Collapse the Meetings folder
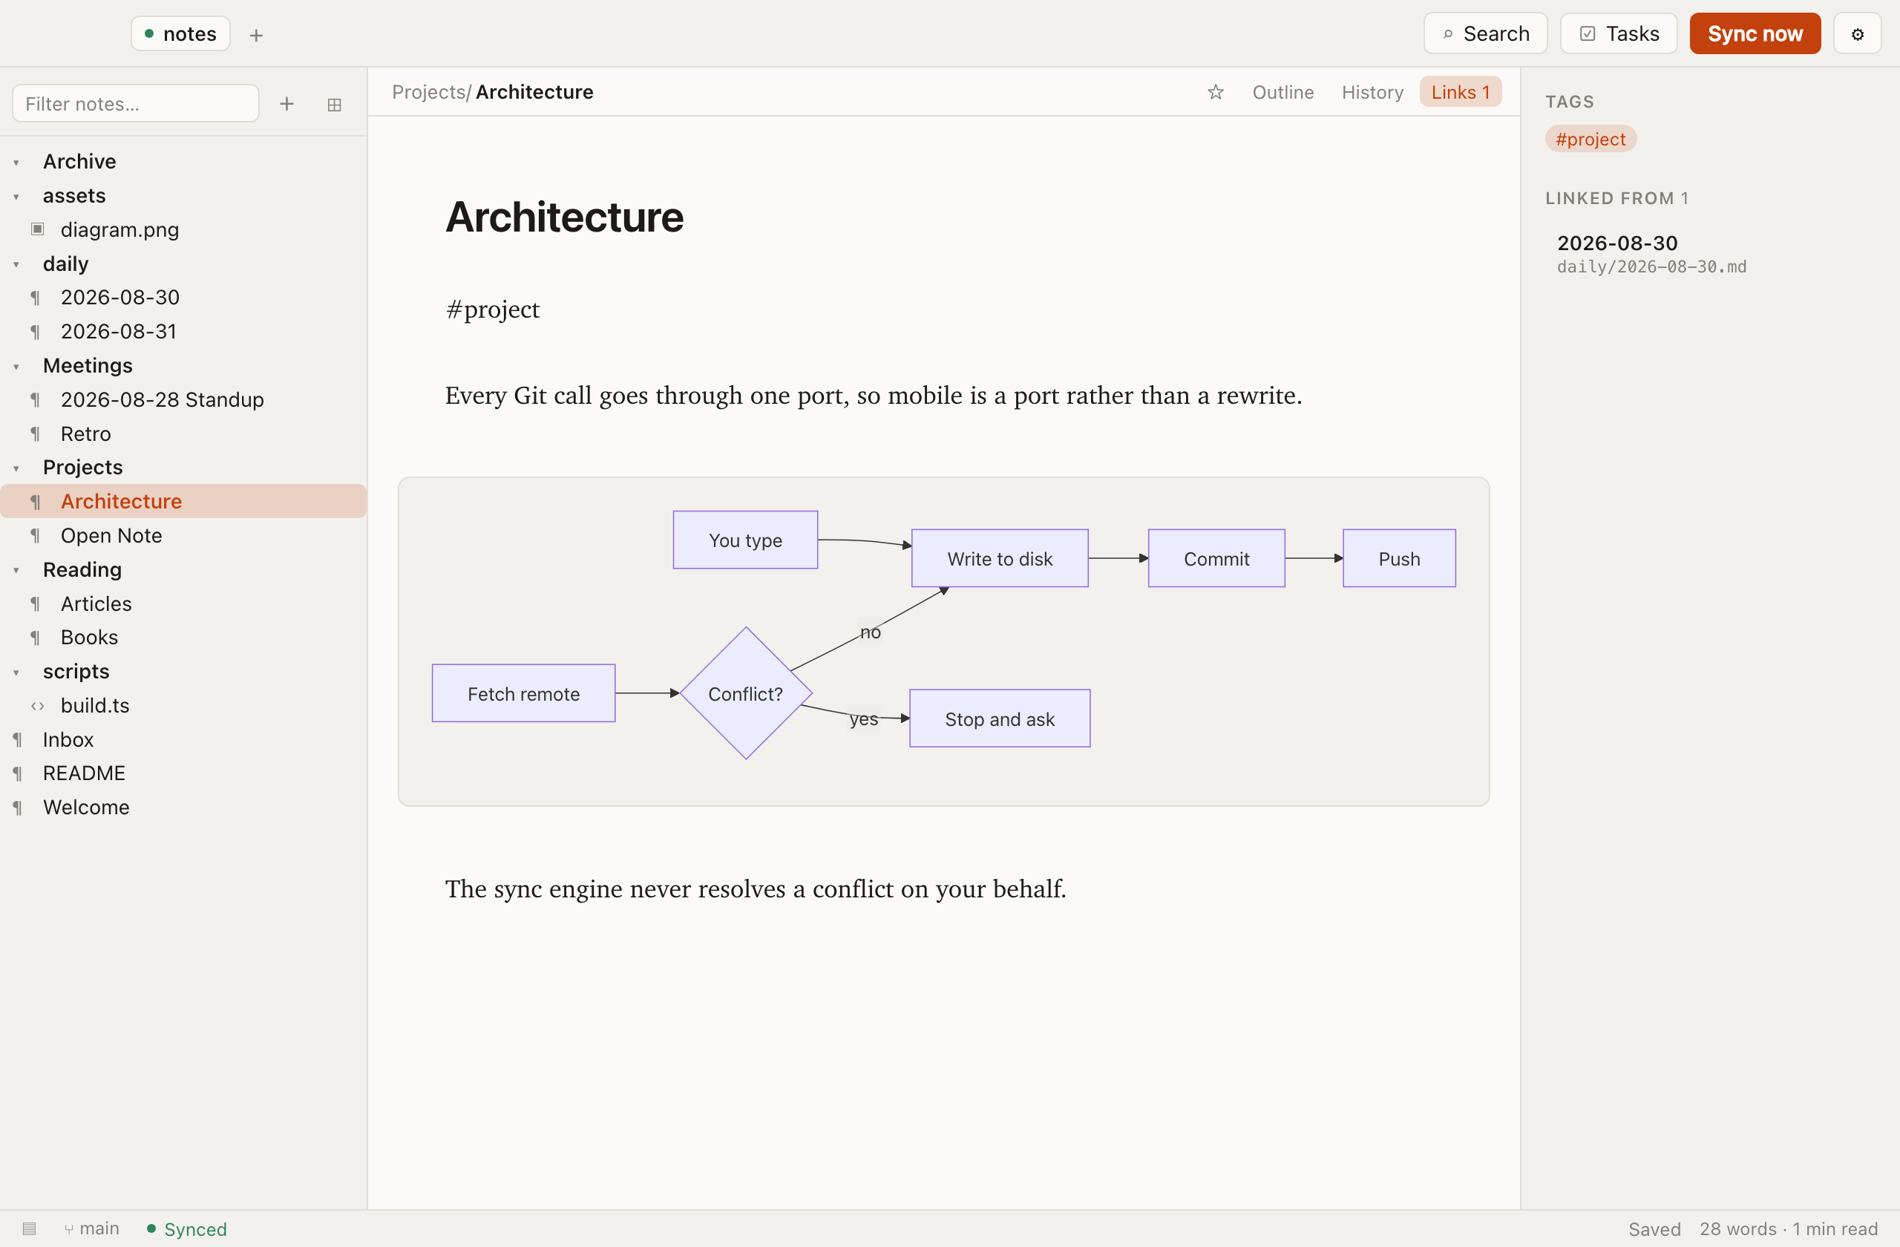 coord(16,367)
